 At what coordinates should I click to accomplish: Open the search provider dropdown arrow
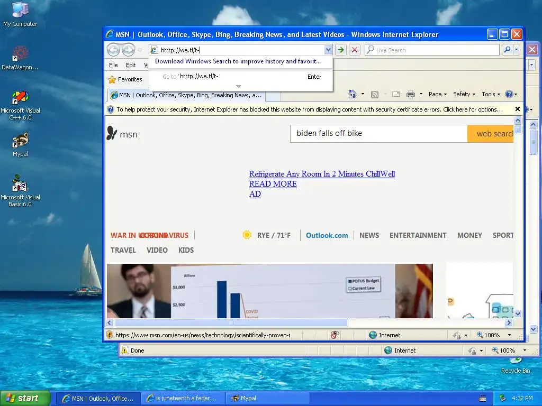[x=517, y=50]
